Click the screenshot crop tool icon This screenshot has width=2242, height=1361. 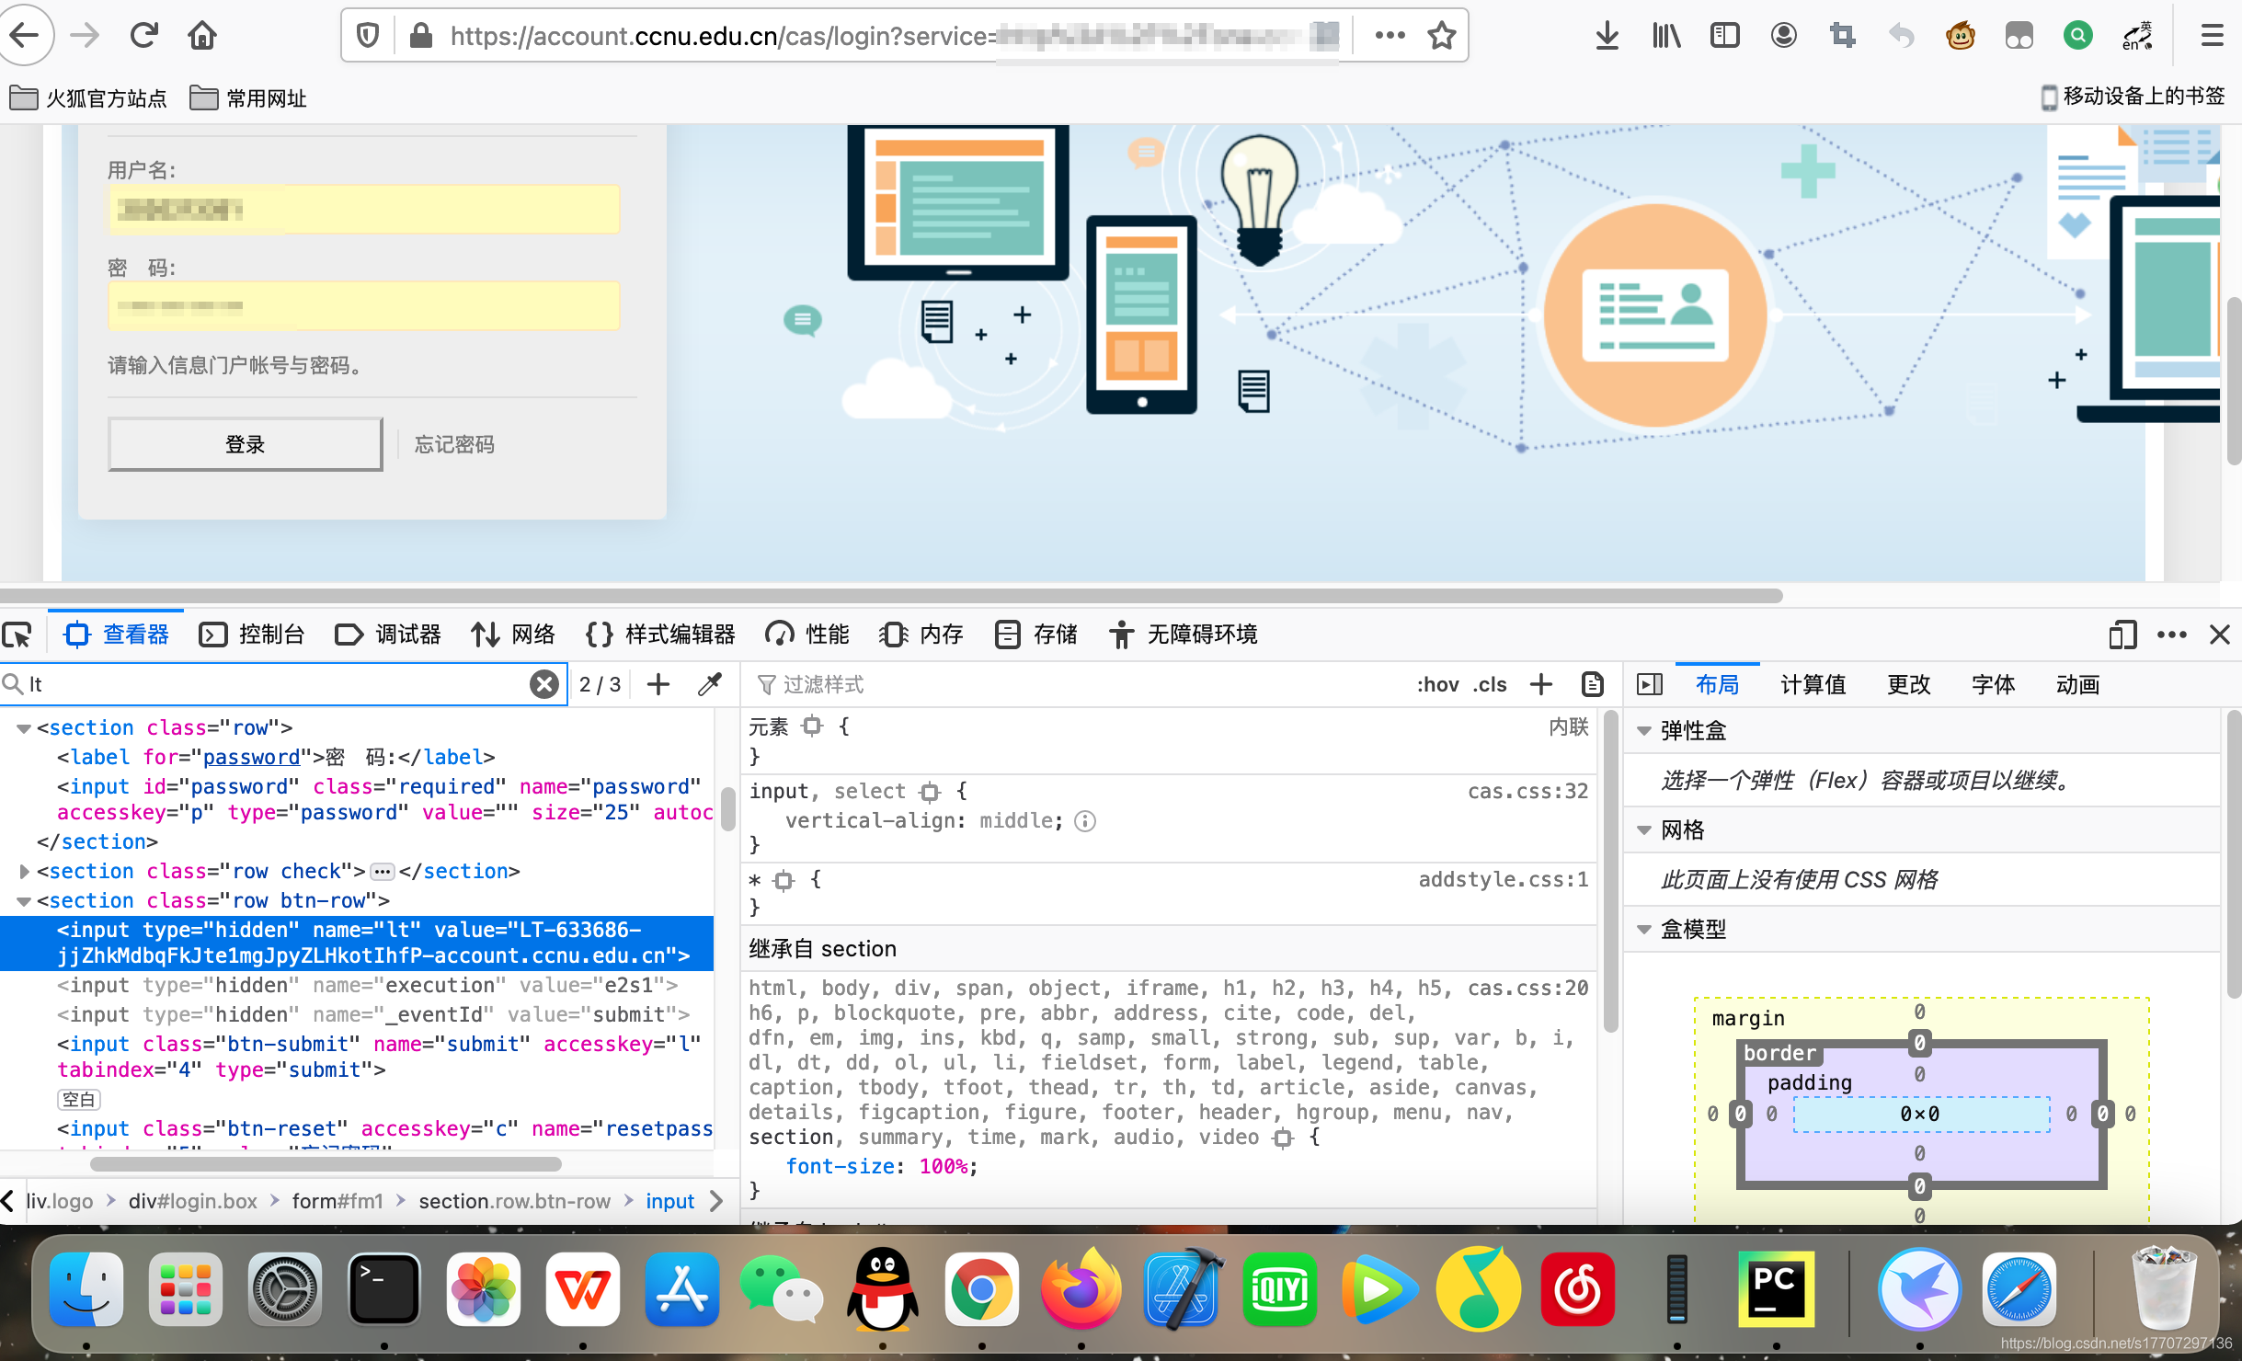(x=1842, y=36)
